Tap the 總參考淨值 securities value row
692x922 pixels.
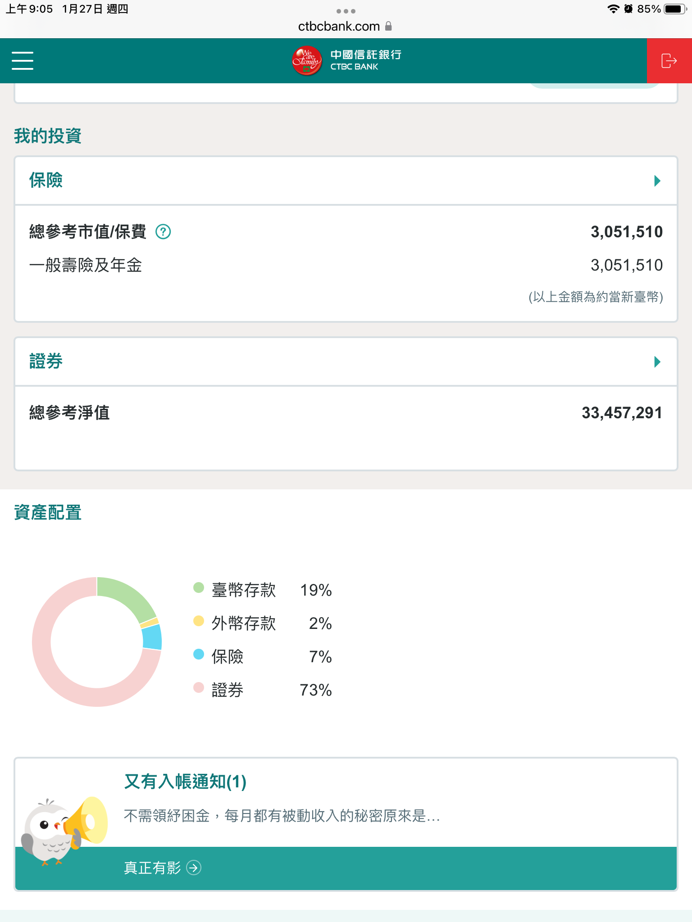pos(346,413)
